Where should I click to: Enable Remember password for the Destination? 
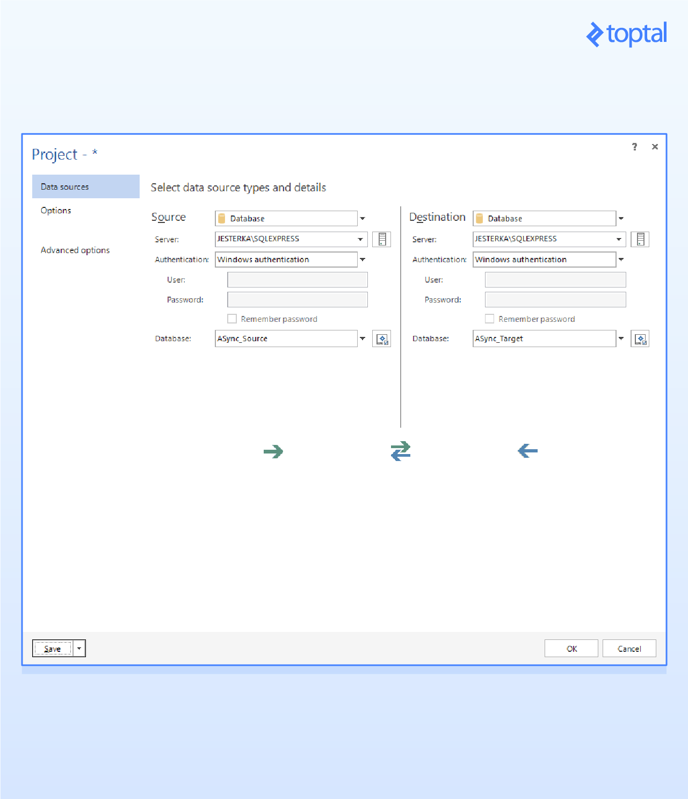point(490,319)
